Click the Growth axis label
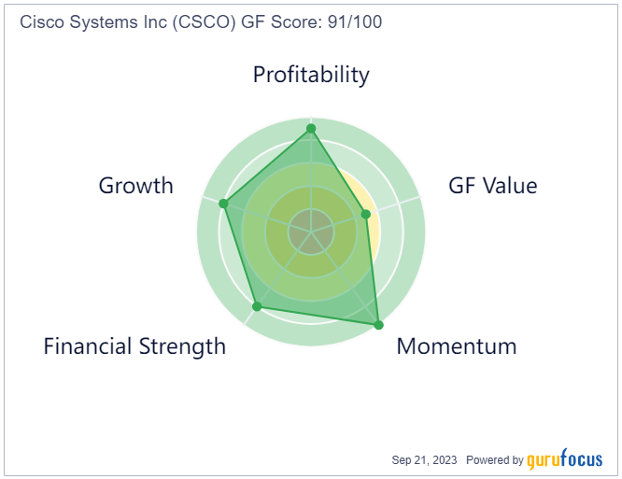Image resolution: width=622 pixels, height=479 pixels. click(x=136, y=186)
